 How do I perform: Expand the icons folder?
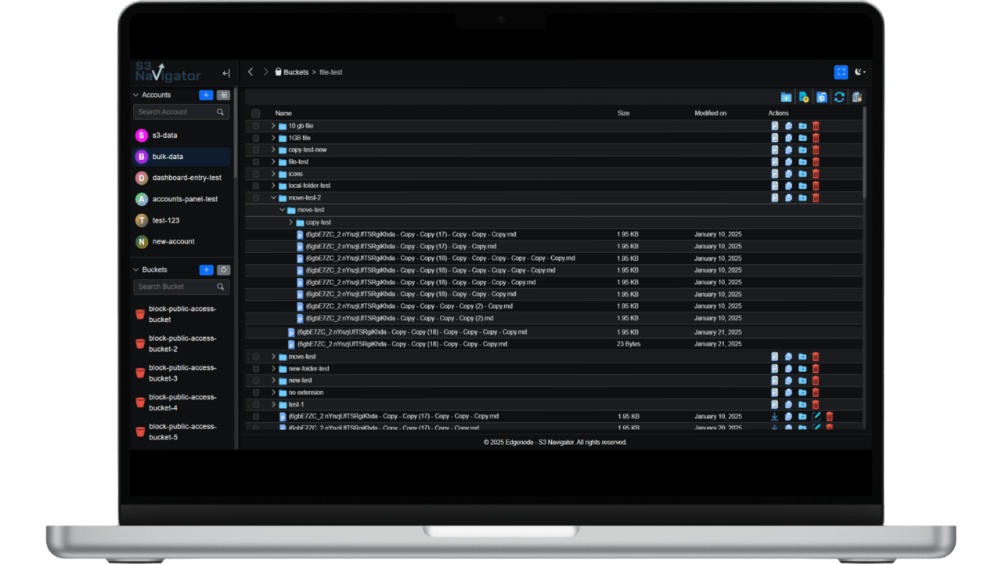coord(273,174)
